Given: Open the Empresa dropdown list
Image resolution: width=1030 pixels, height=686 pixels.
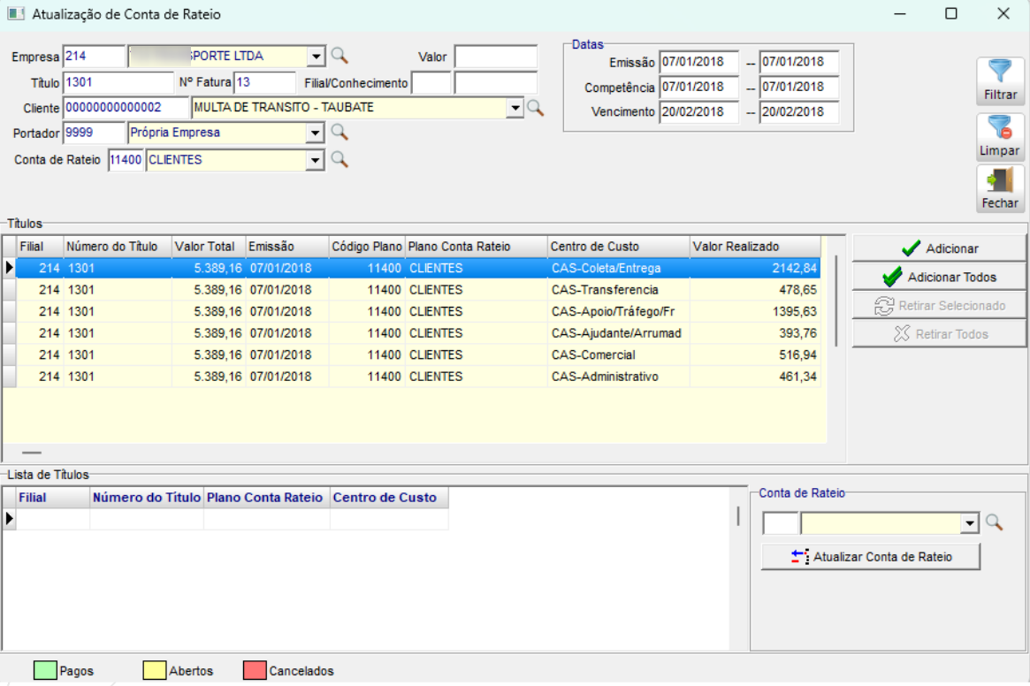Looking at the screenshot, I should coord(316,57).
